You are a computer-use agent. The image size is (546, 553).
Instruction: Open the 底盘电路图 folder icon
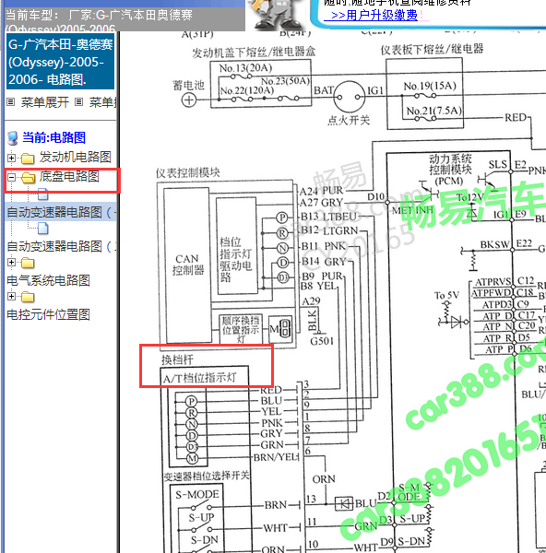coord(28,177)
